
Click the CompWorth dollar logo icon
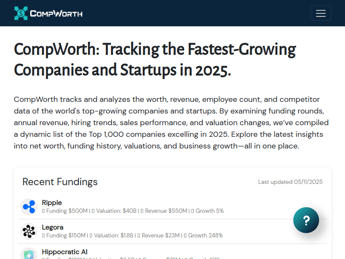[20, 13]
